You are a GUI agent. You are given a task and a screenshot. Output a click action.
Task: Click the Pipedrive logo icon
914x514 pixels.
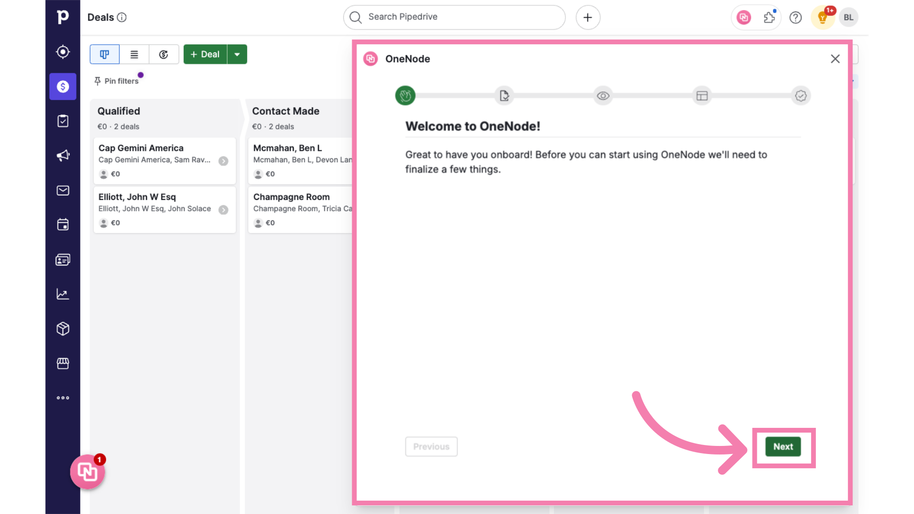coord(63,17)
